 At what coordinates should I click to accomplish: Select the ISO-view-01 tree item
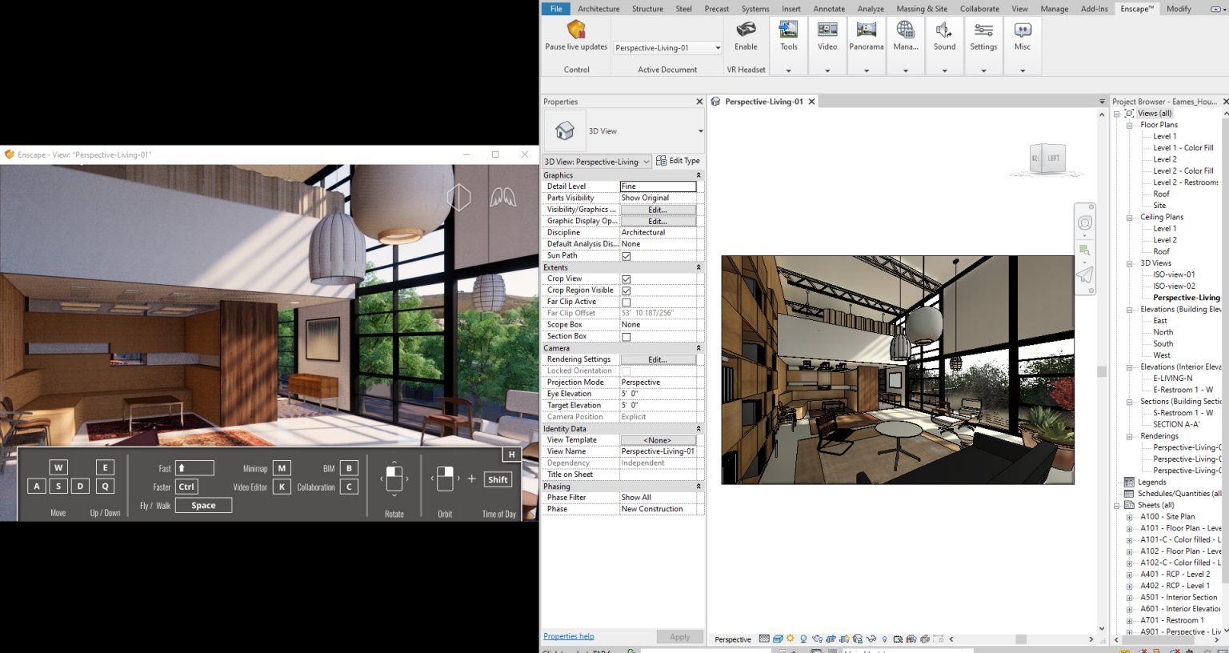coord(1174,274)
